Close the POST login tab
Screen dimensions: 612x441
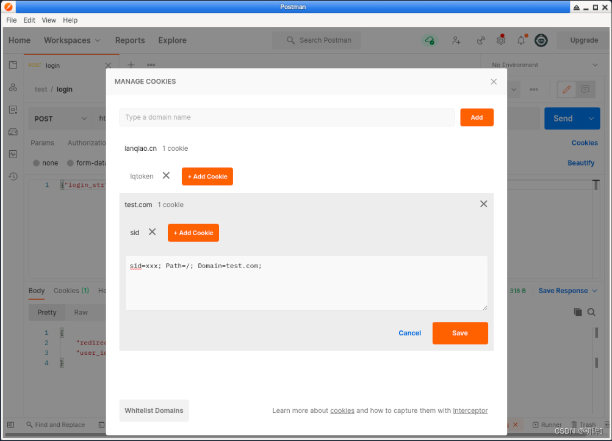pyautogui.click(x=108, y=65)
